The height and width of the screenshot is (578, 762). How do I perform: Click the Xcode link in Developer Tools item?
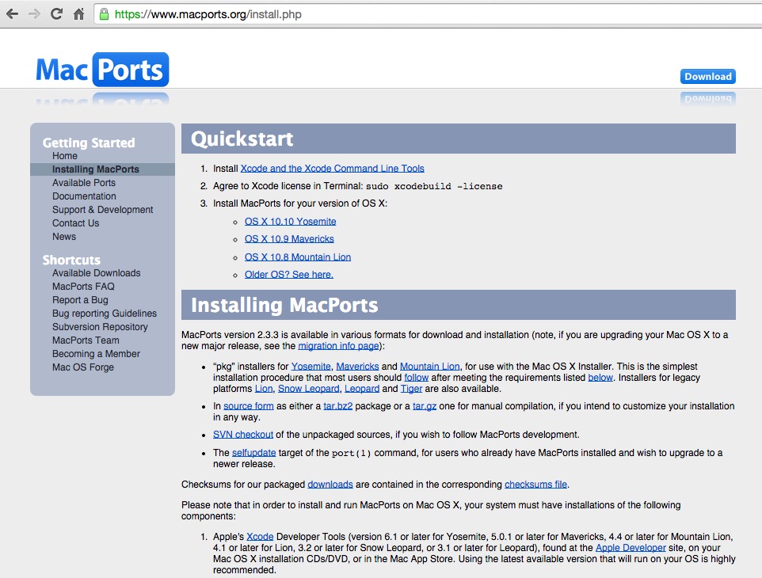pos(260,537)
